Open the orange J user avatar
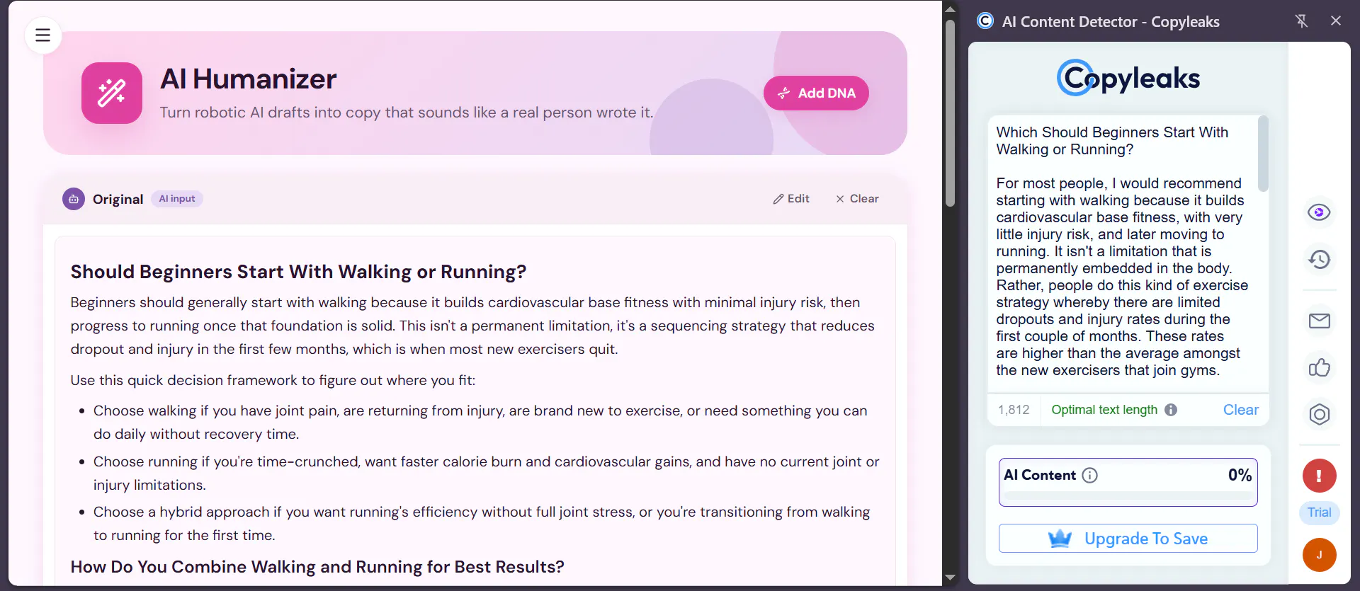Viewport: 1360px width, 591px height. (x=1319, y=555)
